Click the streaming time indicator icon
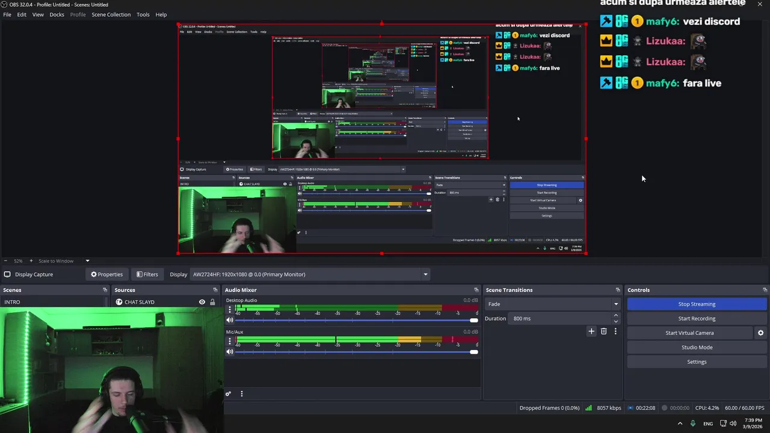Viewport: 770px width, 433px height. pos(630,408)
